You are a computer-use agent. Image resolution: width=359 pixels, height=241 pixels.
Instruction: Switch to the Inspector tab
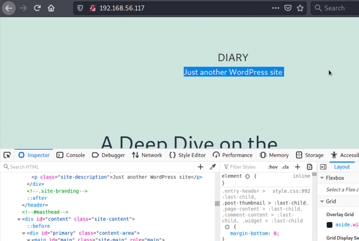point(34,155)
